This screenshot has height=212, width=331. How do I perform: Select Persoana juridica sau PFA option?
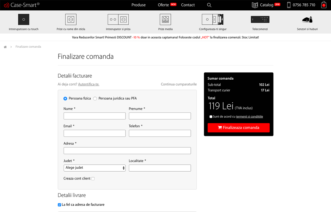[x=95, y=99]
